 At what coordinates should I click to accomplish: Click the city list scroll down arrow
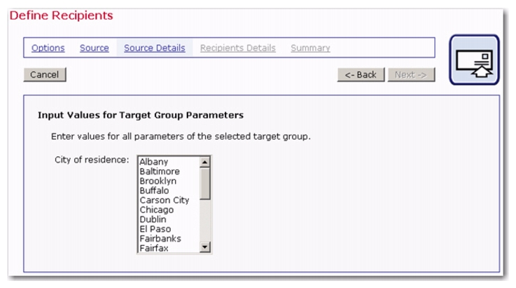point(204,247)
